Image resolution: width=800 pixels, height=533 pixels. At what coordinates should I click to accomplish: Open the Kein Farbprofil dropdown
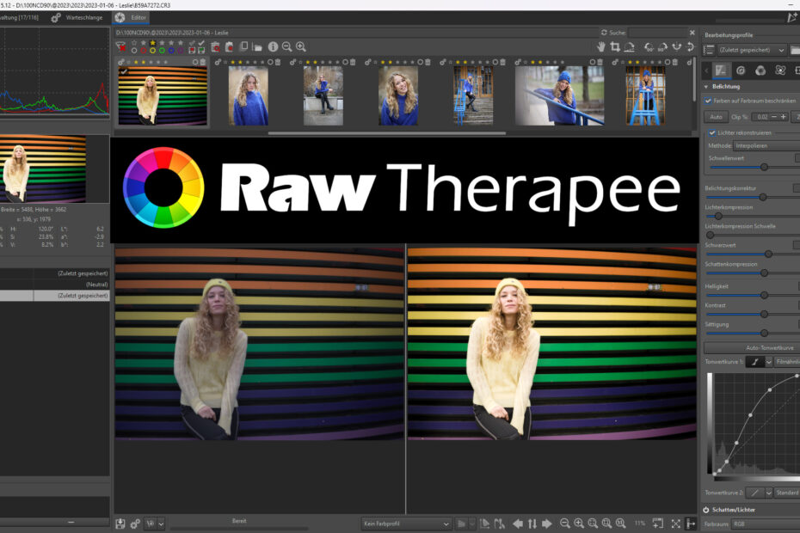coord(406,524)
